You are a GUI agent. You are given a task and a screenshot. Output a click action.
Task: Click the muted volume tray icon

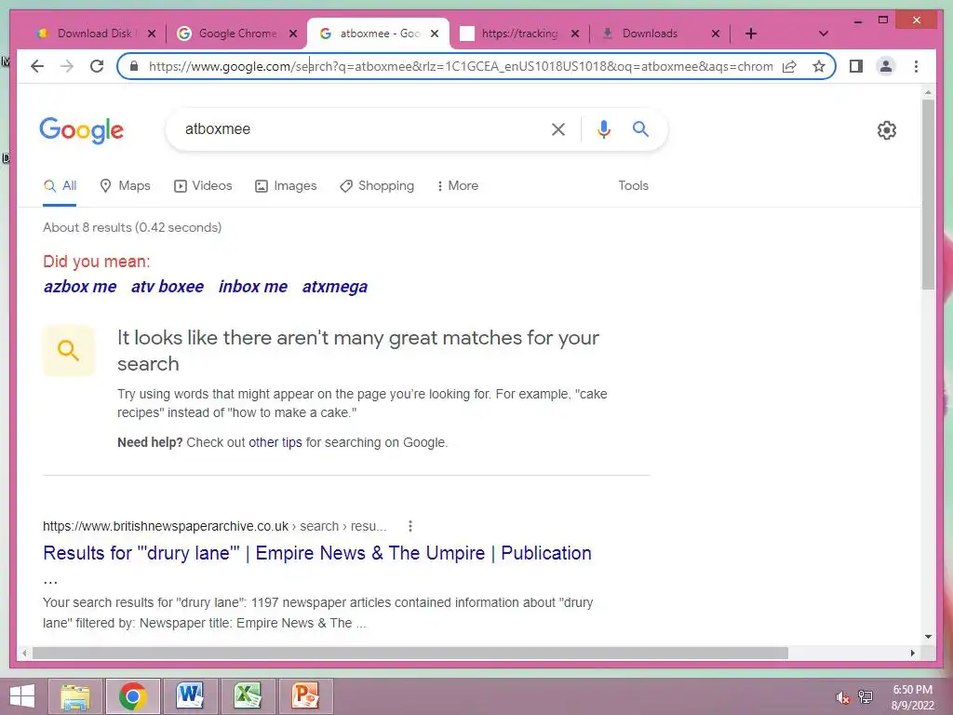842,697
